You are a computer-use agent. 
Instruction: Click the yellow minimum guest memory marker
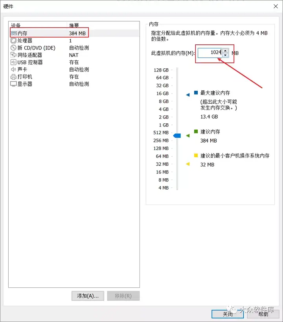tap(187, 164)
